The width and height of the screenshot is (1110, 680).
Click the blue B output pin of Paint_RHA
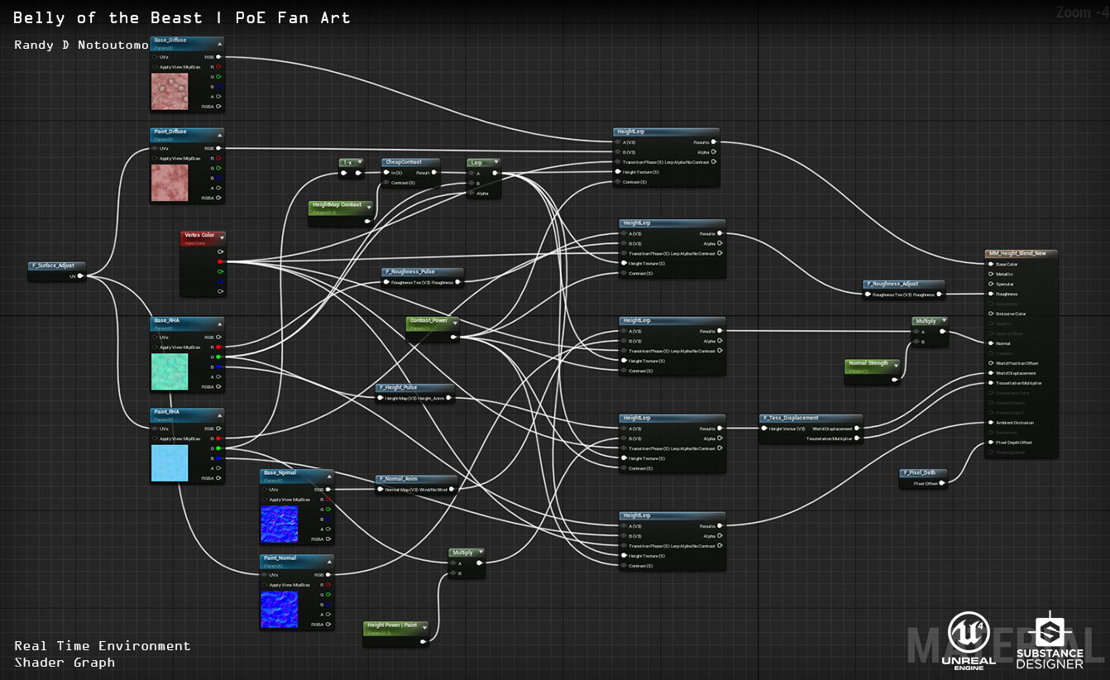pyautogui.click(x=220, y=458)
